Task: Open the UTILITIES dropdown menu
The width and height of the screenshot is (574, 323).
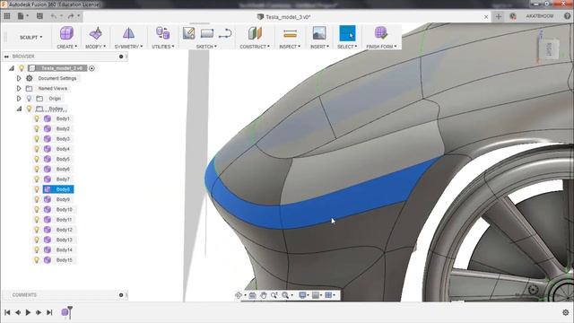Action: click(163, 47)
